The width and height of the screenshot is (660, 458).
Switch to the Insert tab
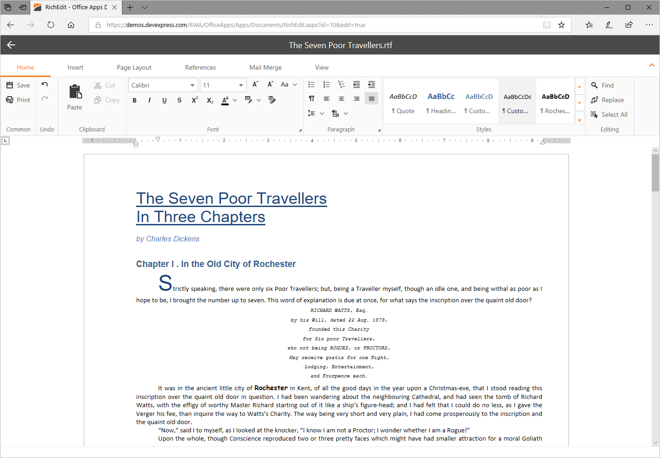(76, 67)
